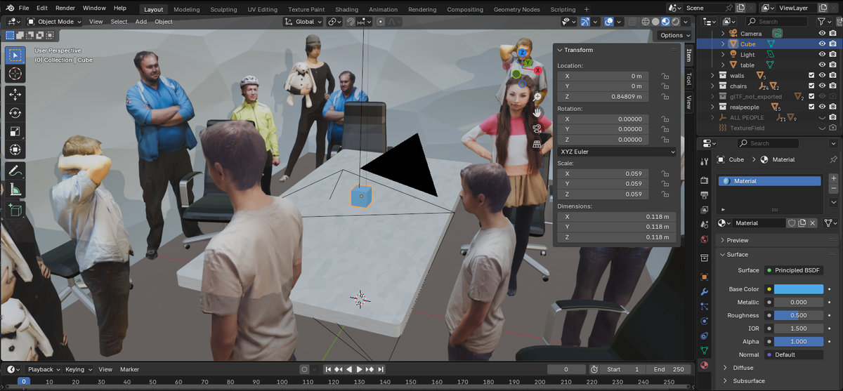Open the Object Mode dropdown

(x=54, y=22)
